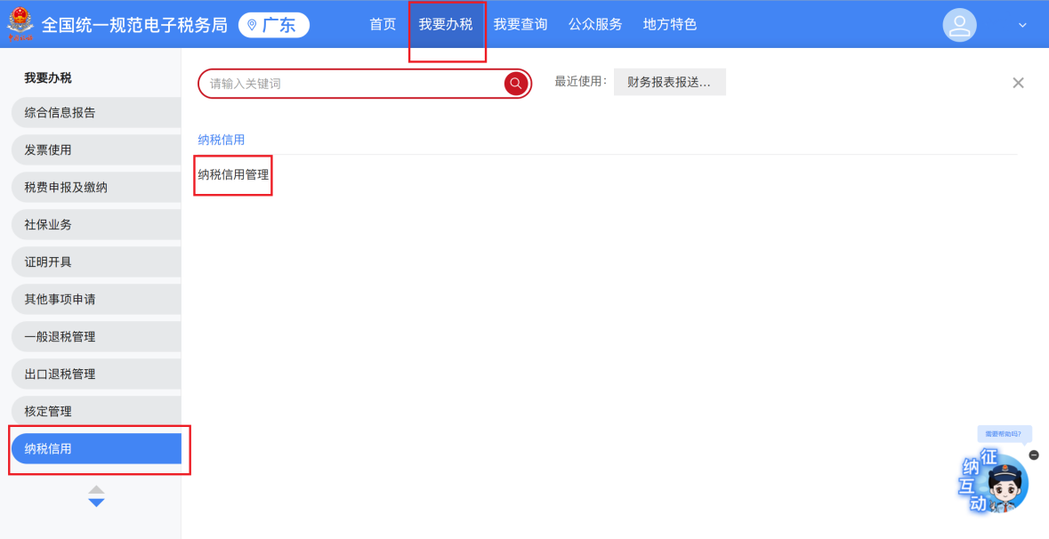Open the 公众服务 menu
Viewport: 1049px width, 539px height.
click(x=595, y=25)
